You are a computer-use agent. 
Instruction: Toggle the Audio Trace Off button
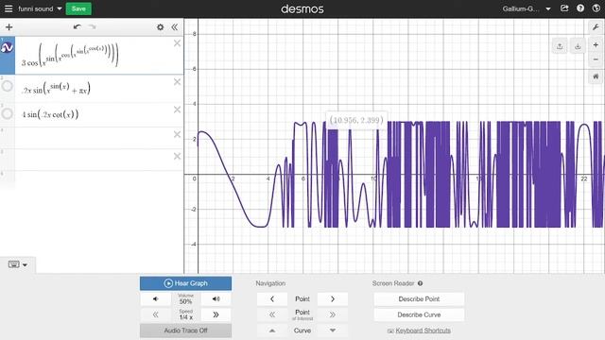(185, 331)
